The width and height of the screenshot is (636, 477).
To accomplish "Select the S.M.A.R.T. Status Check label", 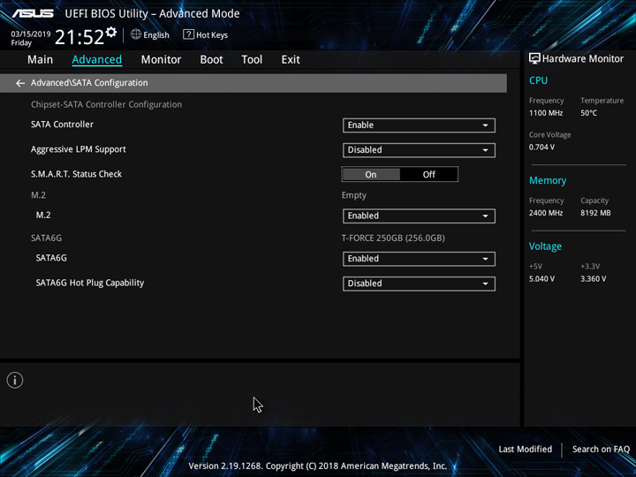I will (76, 174).
